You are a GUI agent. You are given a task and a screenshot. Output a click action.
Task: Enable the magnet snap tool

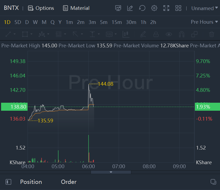[x=182, y=34]
